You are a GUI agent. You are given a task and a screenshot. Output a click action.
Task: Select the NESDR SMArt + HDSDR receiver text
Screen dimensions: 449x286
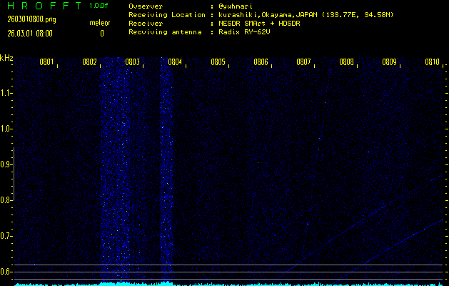260,23
